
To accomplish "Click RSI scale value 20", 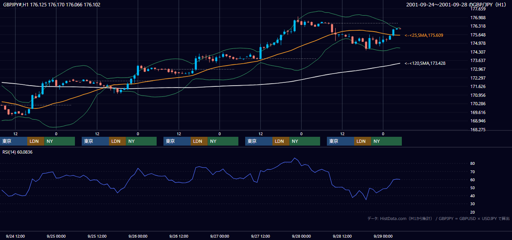I will [473, 212].
